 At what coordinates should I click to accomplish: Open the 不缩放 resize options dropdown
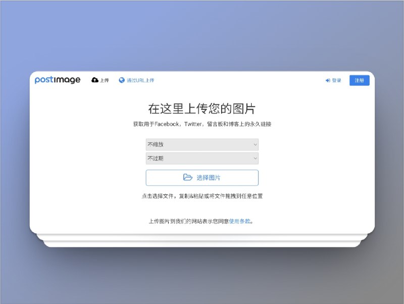point(202,144)
